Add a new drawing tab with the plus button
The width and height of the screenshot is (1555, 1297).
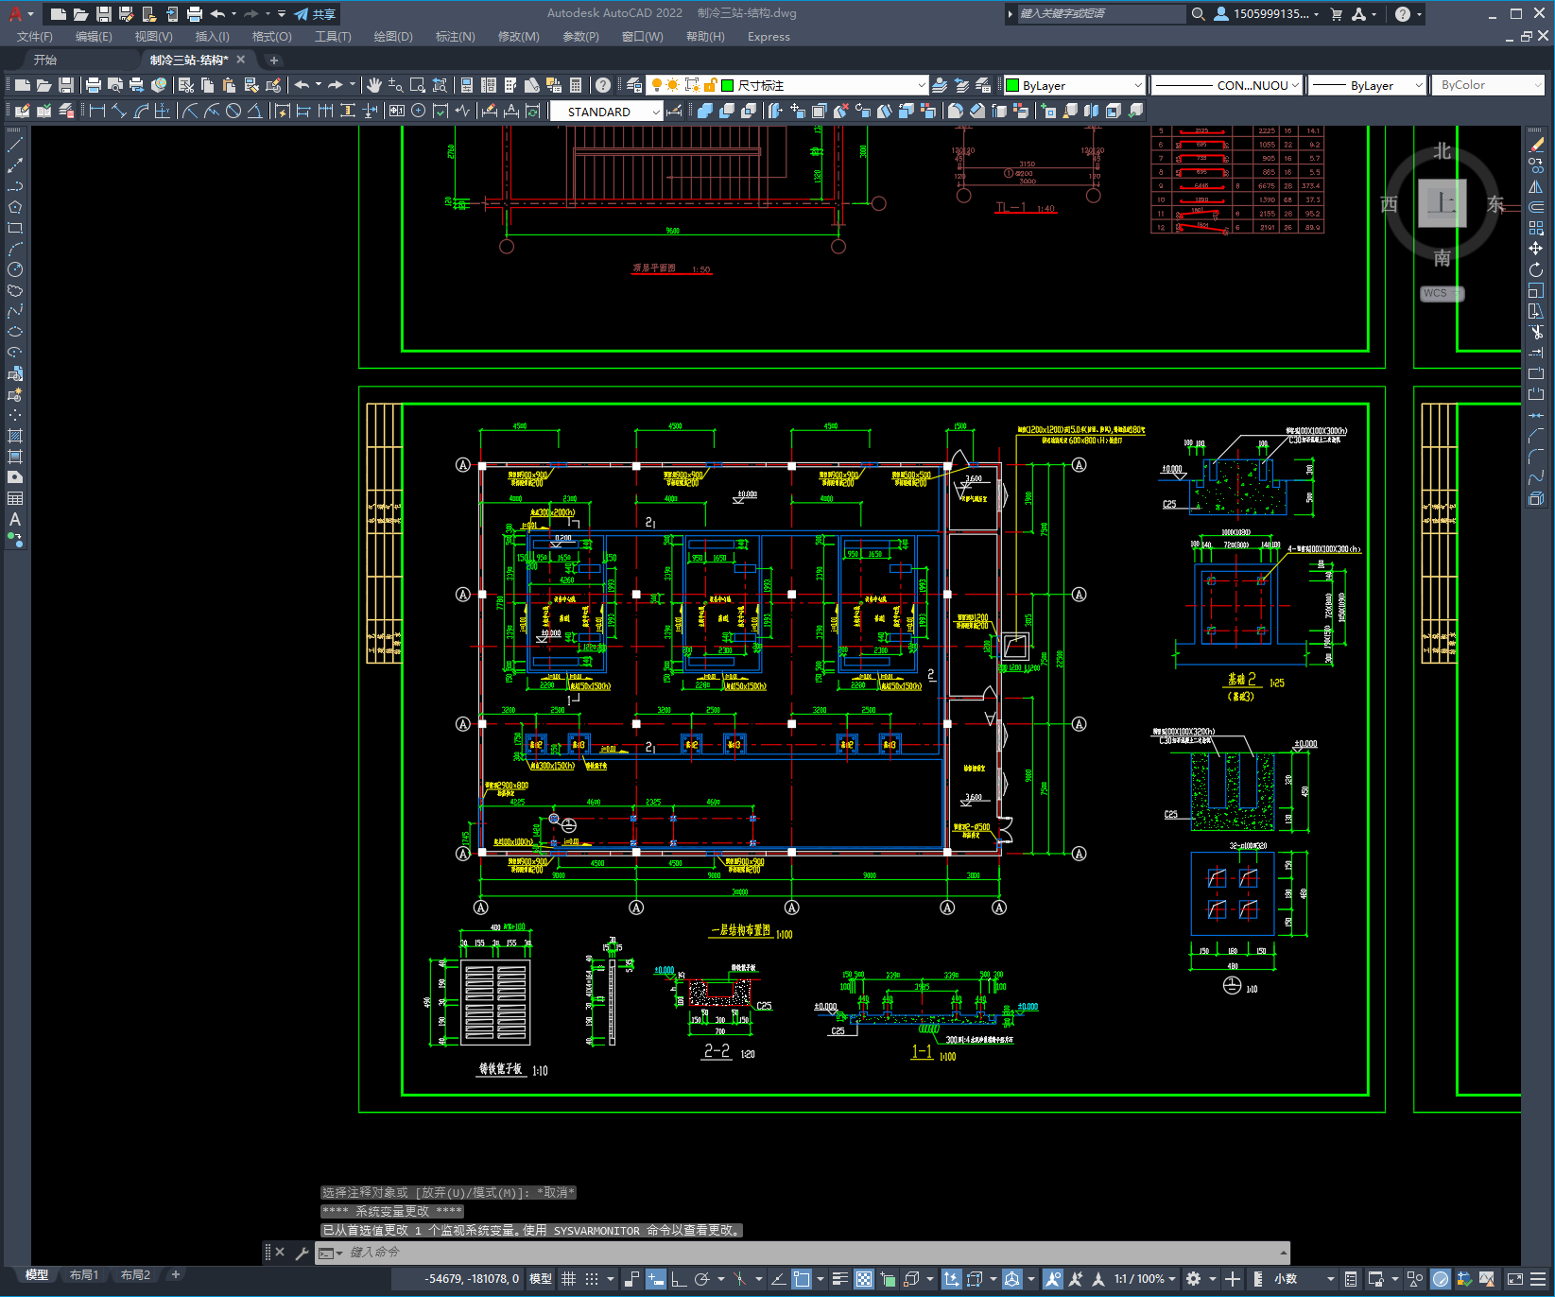(x=274, y=60)
